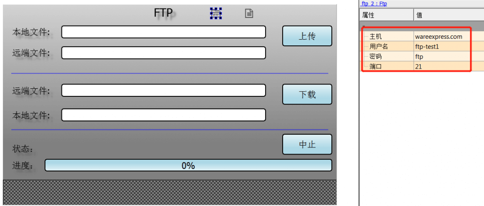Open the ftp_2 : Ftp link
The height and width of the screenshot is (206, 484).
(x=373, y=4)
